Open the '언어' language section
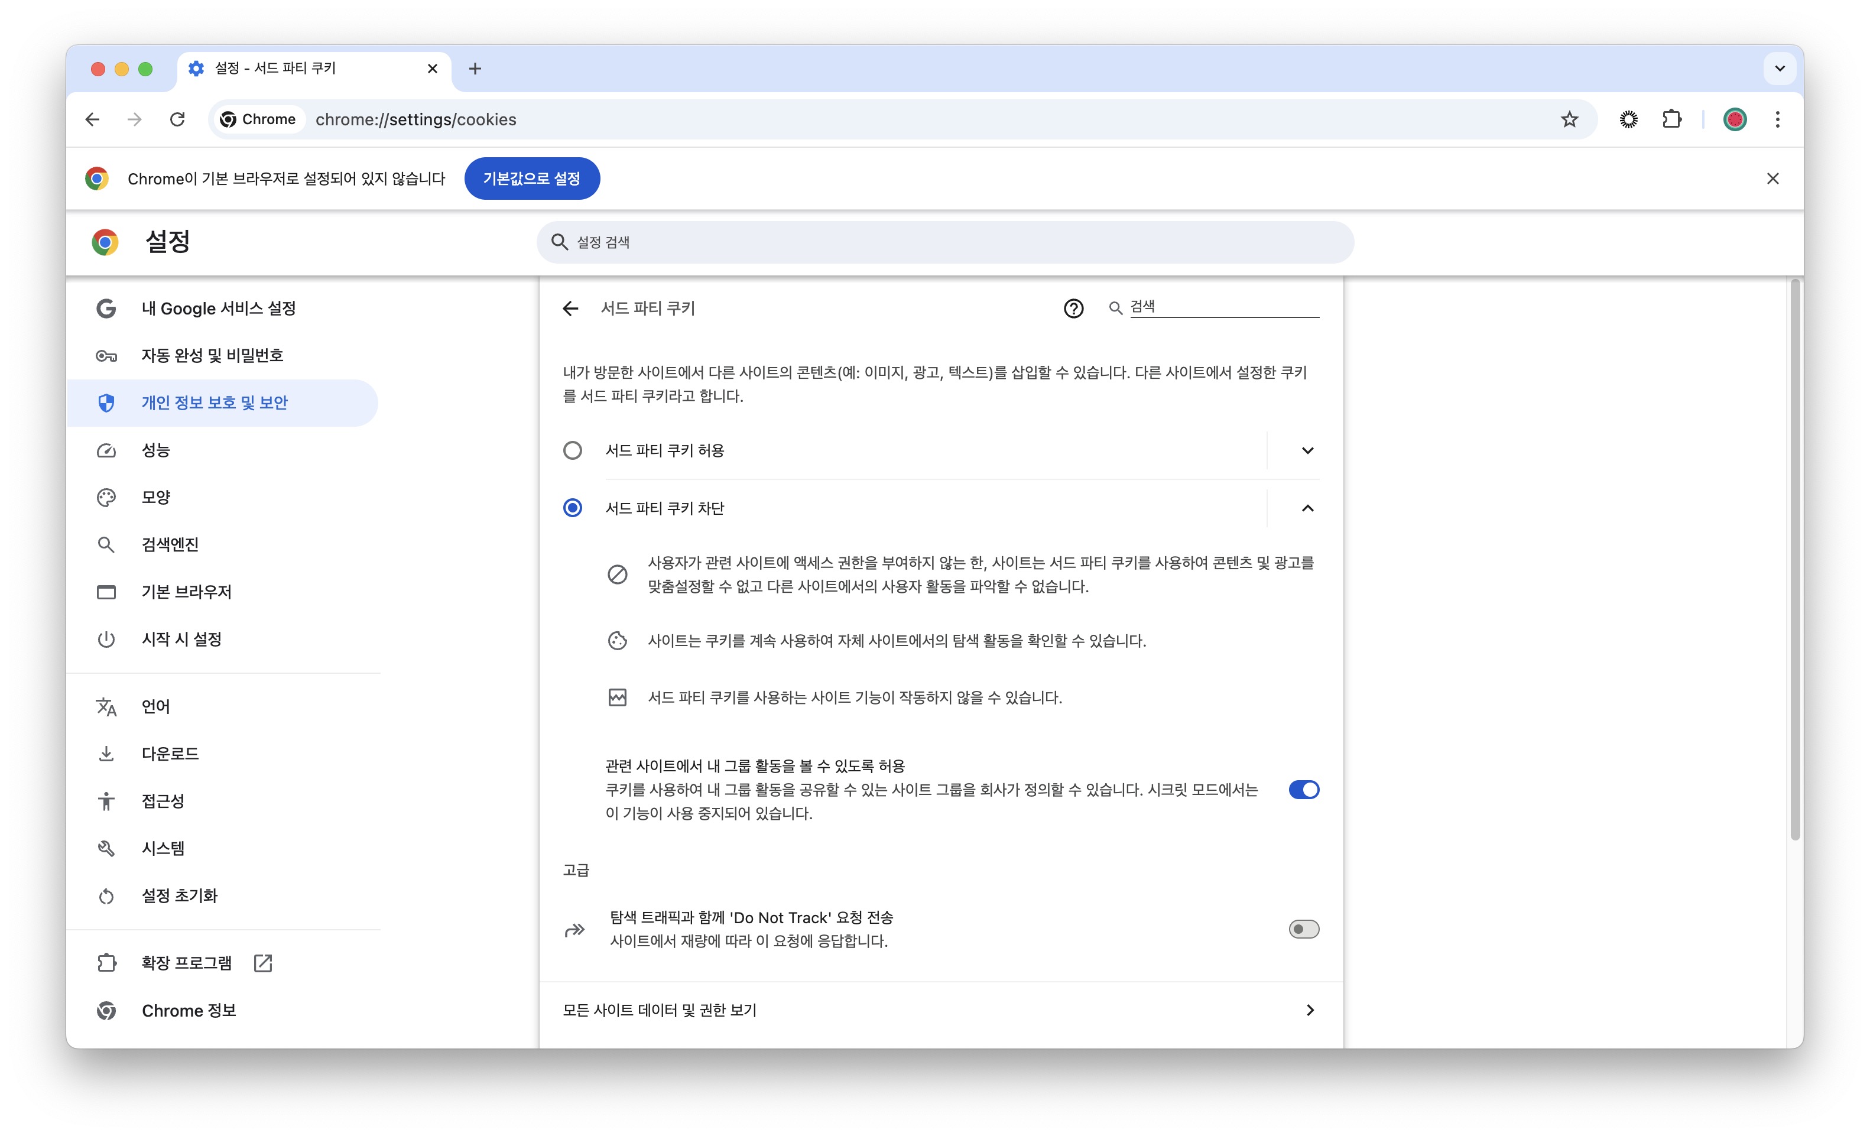1870x1136 pixels. point(223,706)
